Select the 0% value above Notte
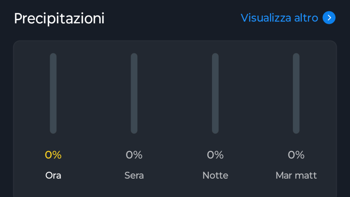Viewport: 350px width, 197px height. pos(215,155)
